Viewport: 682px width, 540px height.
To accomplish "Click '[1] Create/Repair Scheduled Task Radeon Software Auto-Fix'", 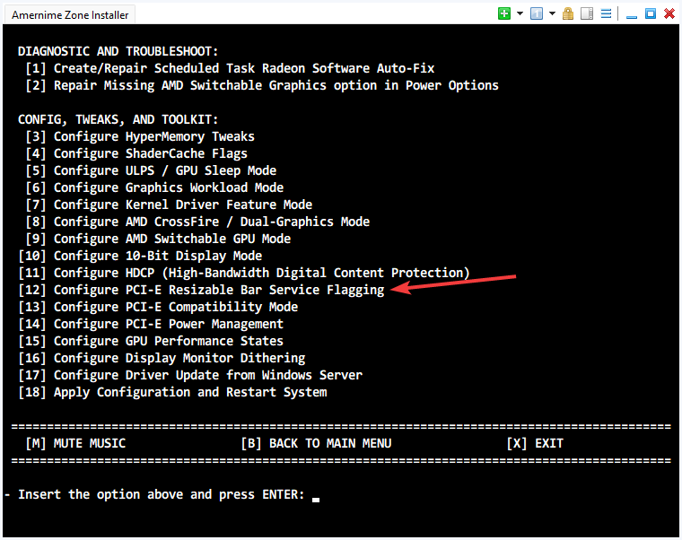I will (x=230, y=69).
